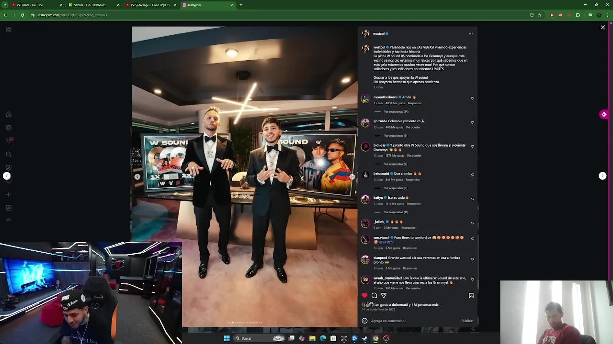
Task: Open westcol profile from post header
Action: pyautogui.click(x=379, y=34)
